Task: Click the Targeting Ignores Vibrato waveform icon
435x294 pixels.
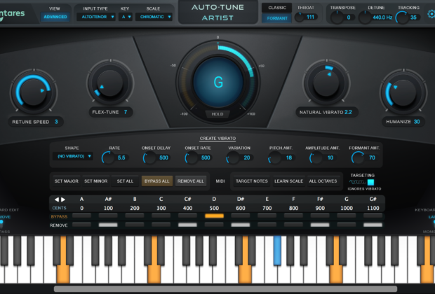Action: pyautogui.click(x=357, y=182)
